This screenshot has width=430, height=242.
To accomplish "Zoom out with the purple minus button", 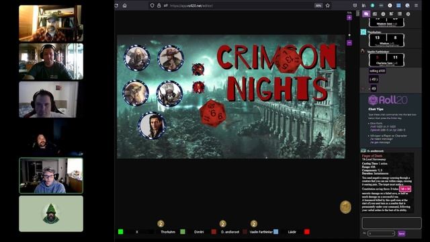I will 349,43.
